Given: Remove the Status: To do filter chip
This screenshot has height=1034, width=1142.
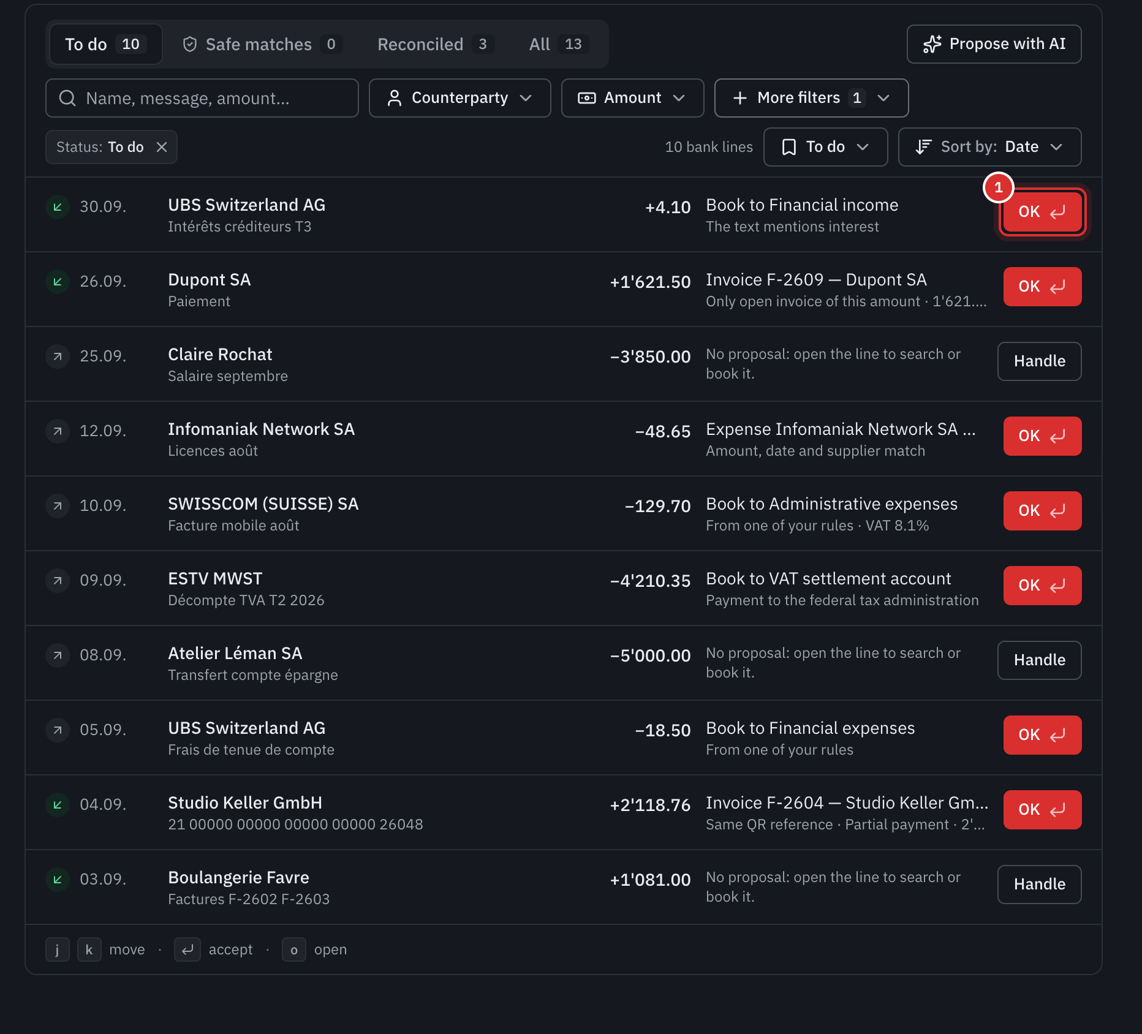Looking at the screenshot, I should click(x=162, y=147).
